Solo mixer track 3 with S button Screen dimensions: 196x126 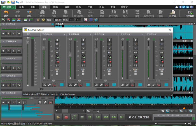[109, 48]
